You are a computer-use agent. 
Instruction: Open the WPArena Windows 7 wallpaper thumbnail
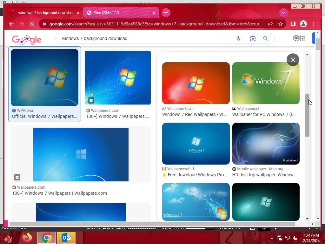click(44, 78)
